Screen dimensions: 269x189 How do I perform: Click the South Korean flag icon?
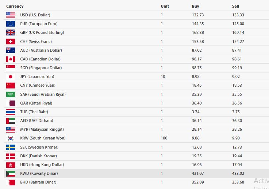point(11,138)
